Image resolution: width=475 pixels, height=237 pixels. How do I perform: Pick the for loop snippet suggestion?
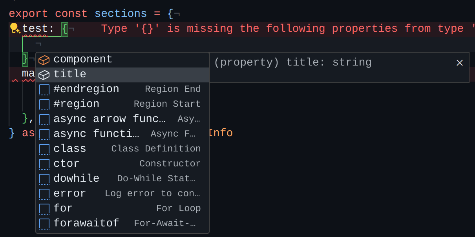pos(122,209)
